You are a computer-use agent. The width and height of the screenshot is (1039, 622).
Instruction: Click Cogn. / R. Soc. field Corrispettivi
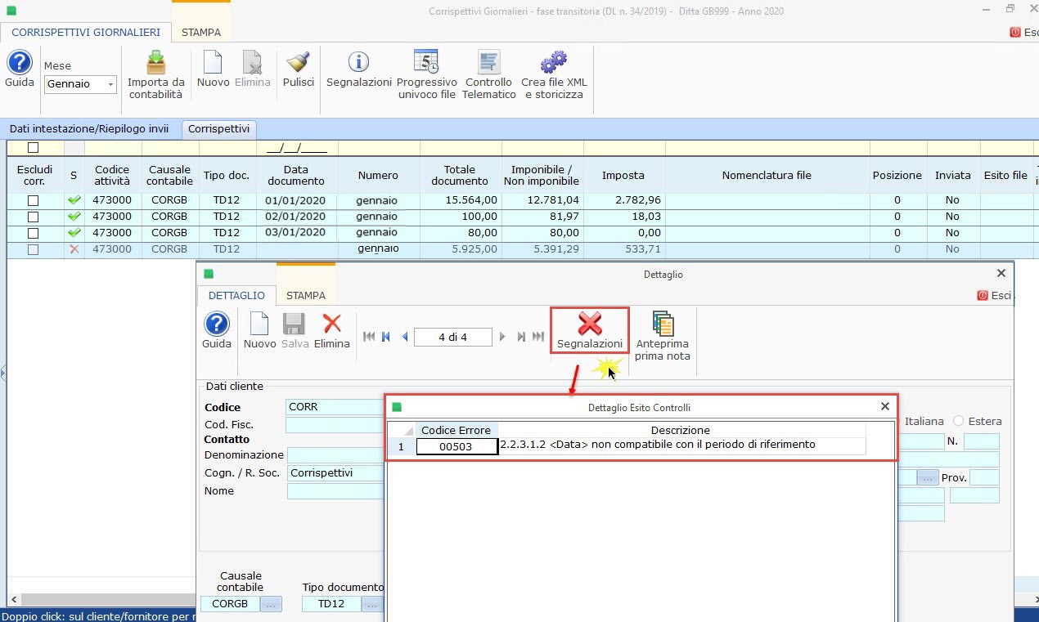335,472
